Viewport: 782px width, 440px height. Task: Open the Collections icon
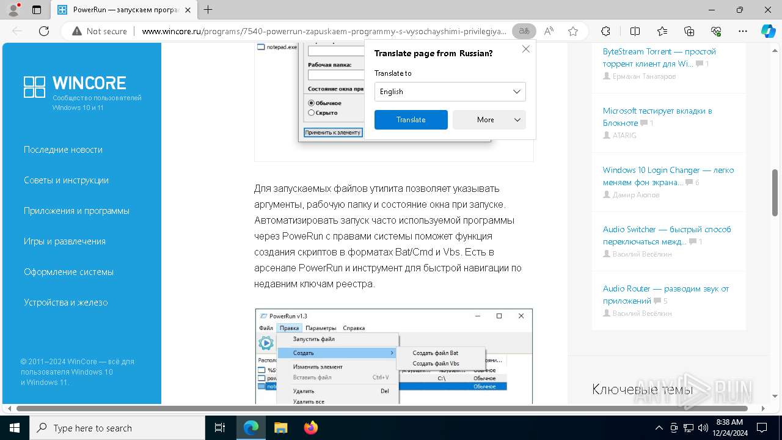(x=689, y=31)
